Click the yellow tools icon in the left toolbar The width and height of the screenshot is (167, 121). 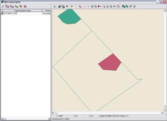click(21, 6)
